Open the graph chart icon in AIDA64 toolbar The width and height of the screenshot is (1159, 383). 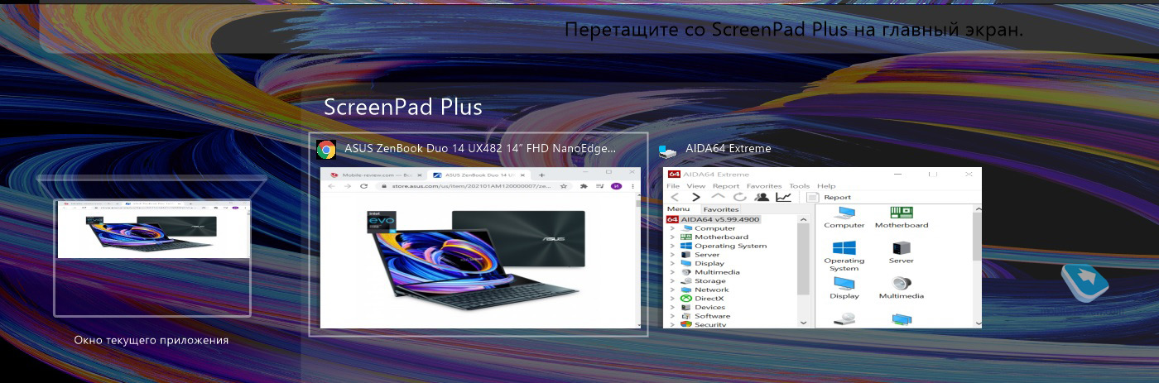coord(783,197)
